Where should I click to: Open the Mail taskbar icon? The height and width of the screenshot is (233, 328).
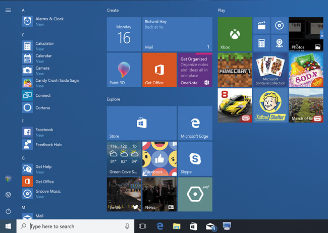point(211,227)
